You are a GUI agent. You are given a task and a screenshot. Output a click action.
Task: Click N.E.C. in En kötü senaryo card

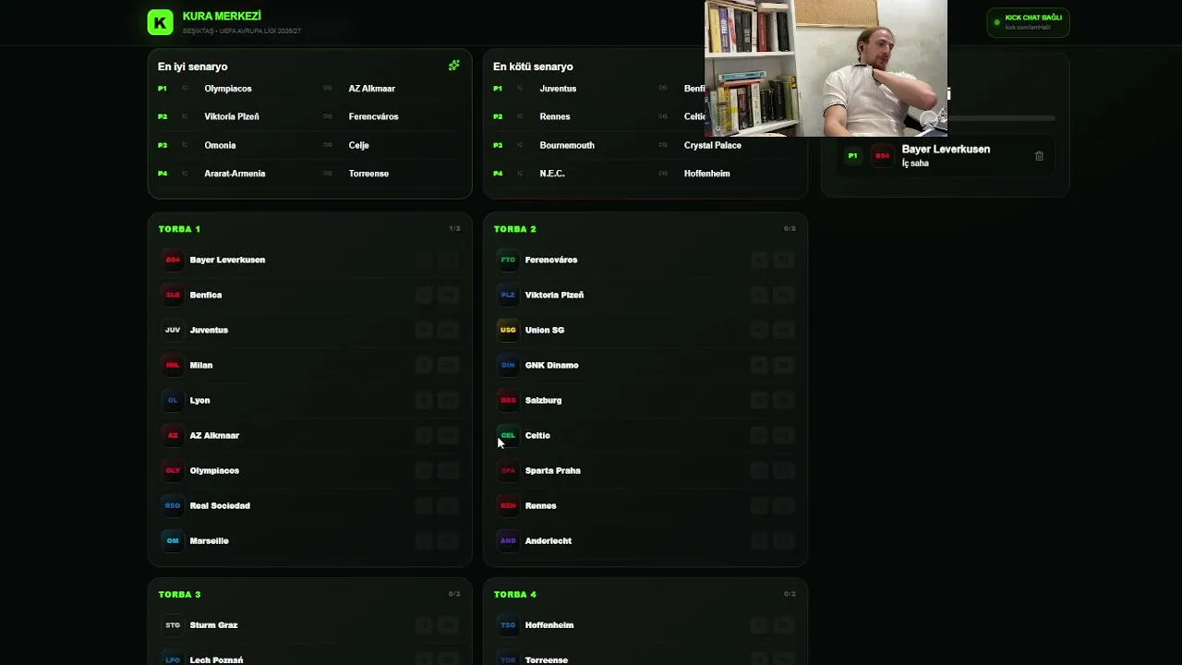pos(552,174)
